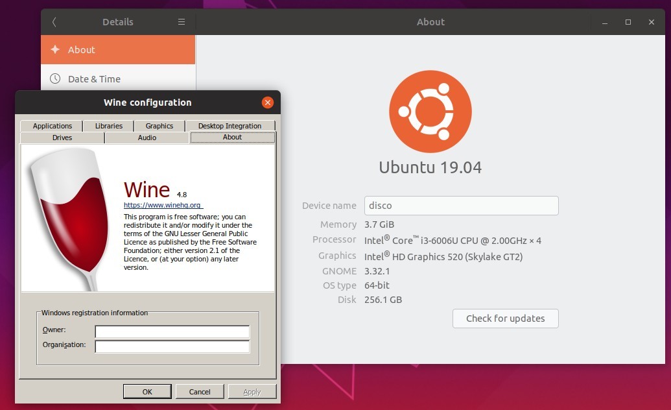671x410 pixels.
Task: Click the Ubuntu logo in About panel
Action: pos(430,112)
